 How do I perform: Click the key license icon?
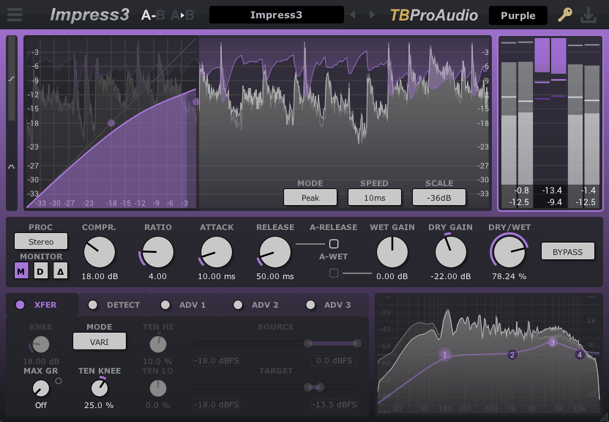tap(564, 15)
